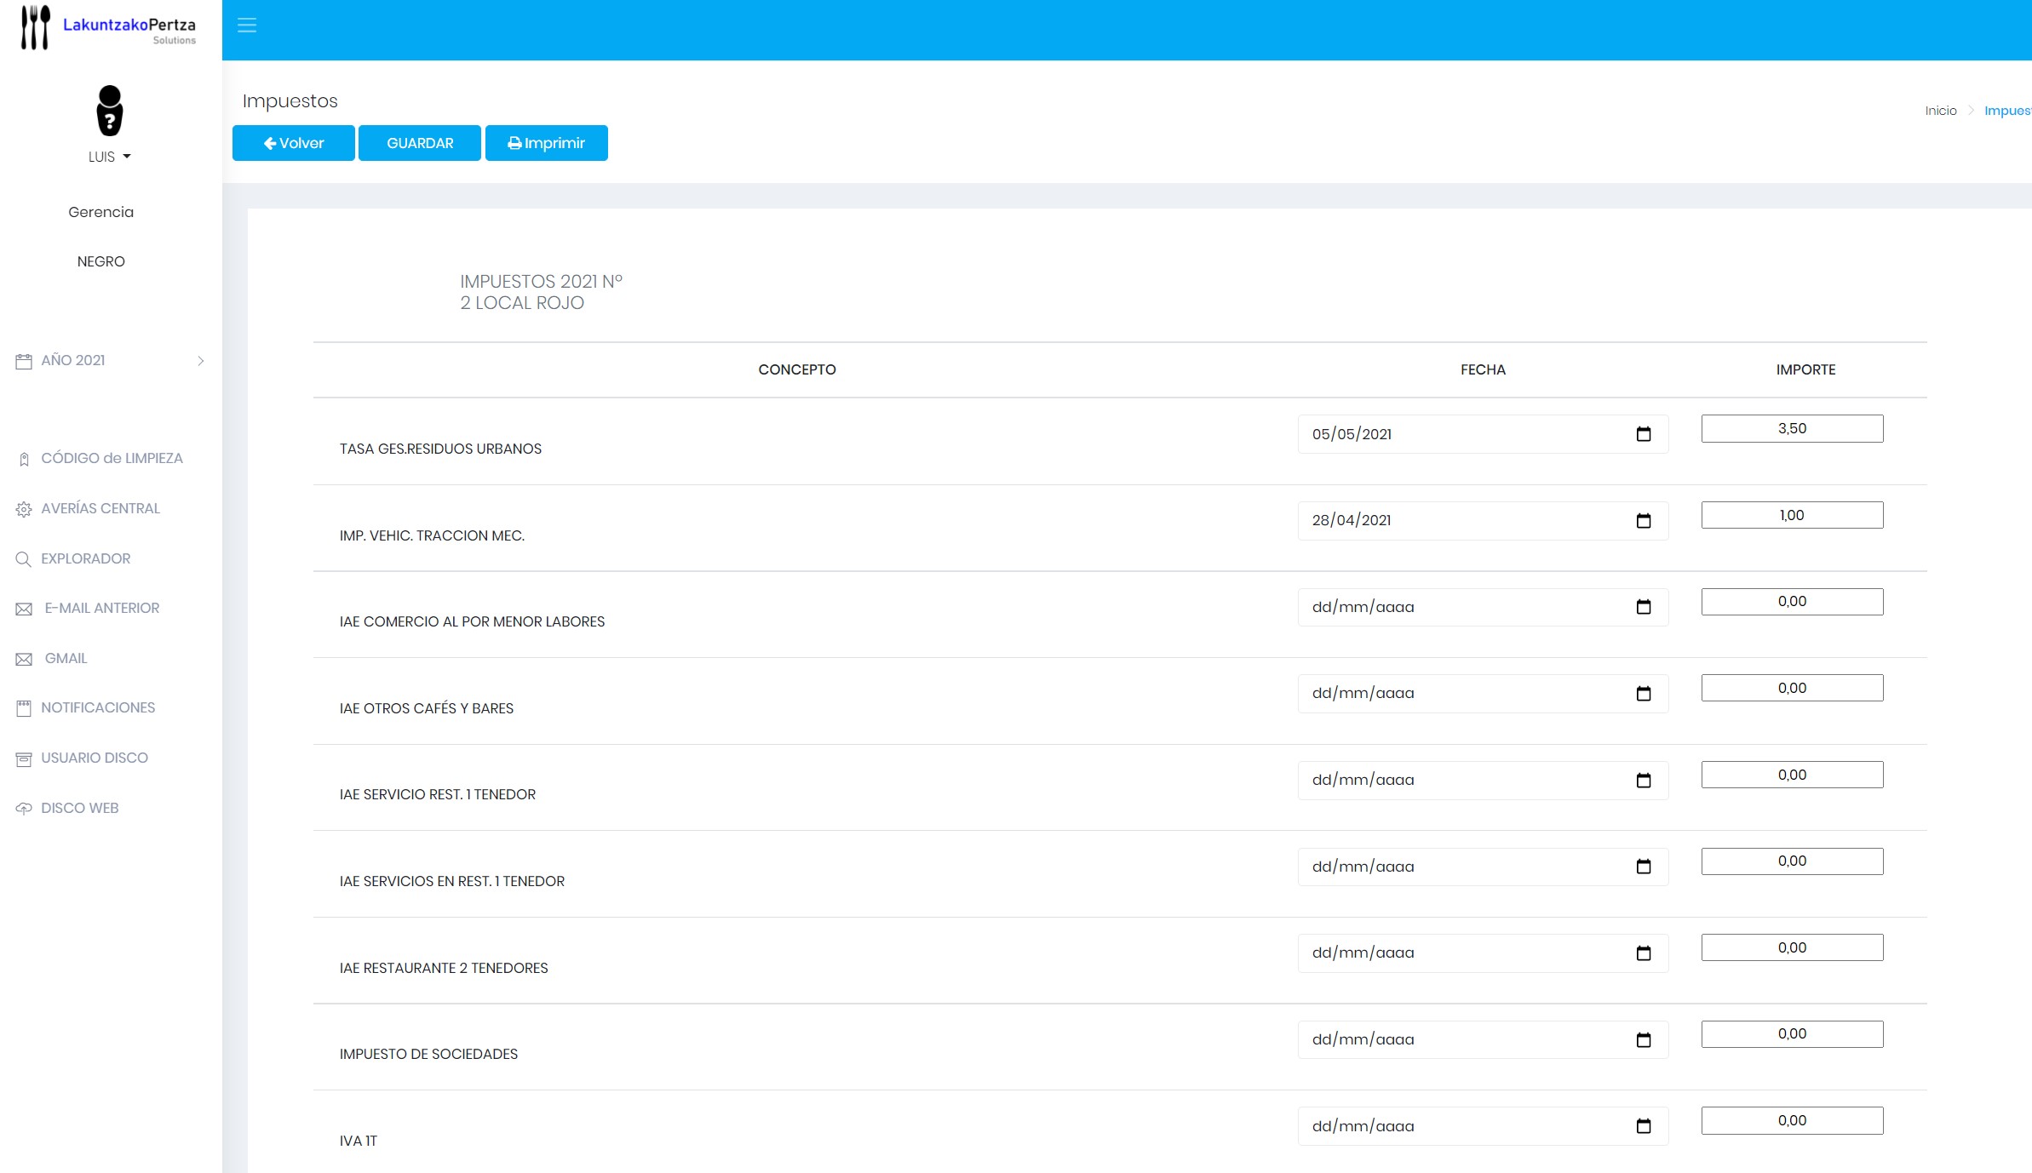The image size is (2032, 1173).
Task: Open date picker for IAE COMERCIO AL POR MENOR LABORES
Action: 1644,607
